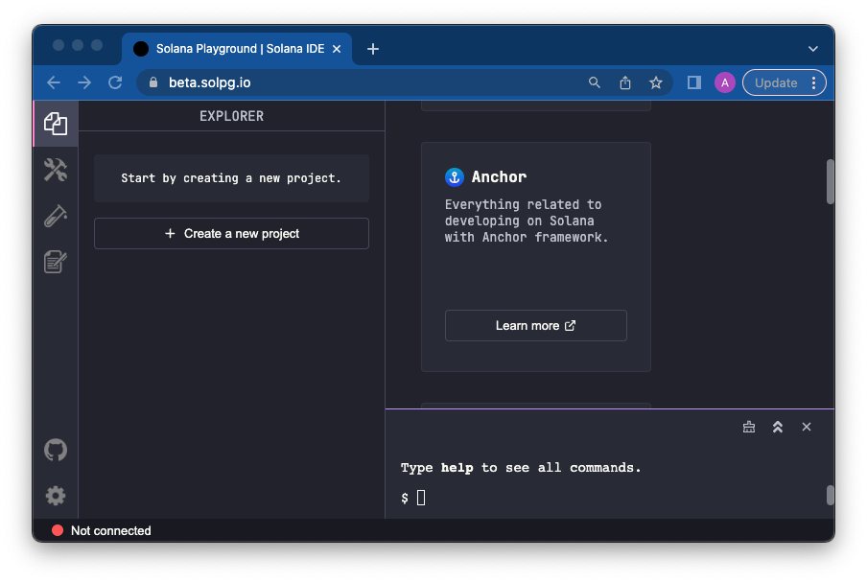
Task: Open the Settings gear icon
Action: (x=56, y=496)
